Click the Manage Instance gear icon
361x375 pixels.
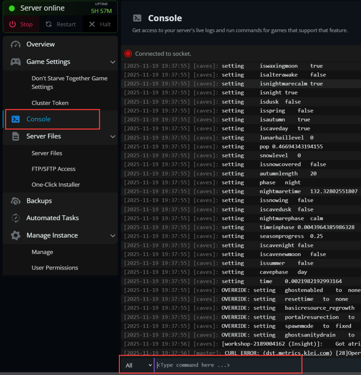pyautogui.click(x=15, y=235)
